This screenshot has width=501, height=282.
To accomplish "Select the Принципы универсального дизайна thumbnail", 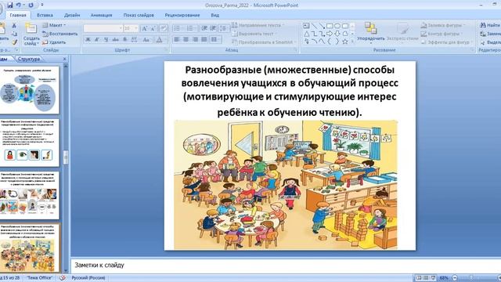I will [x=30, y=90].
